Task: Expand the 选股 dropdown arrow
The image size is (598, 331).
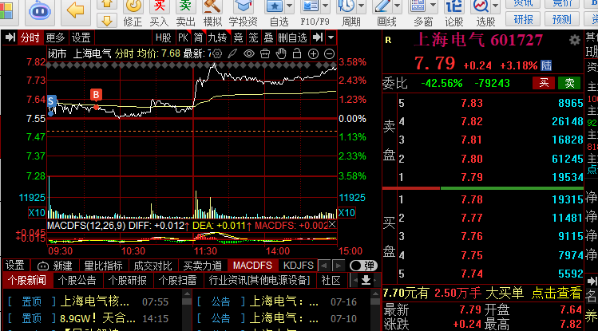Action: (x=496, y=6)
